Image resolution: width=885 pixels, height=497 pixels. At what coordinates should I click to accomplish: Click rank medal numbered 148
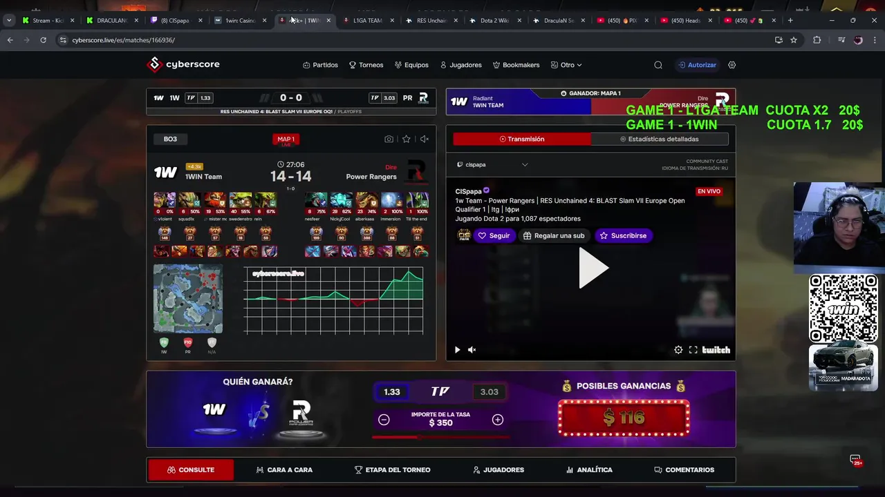click(165, 233)
